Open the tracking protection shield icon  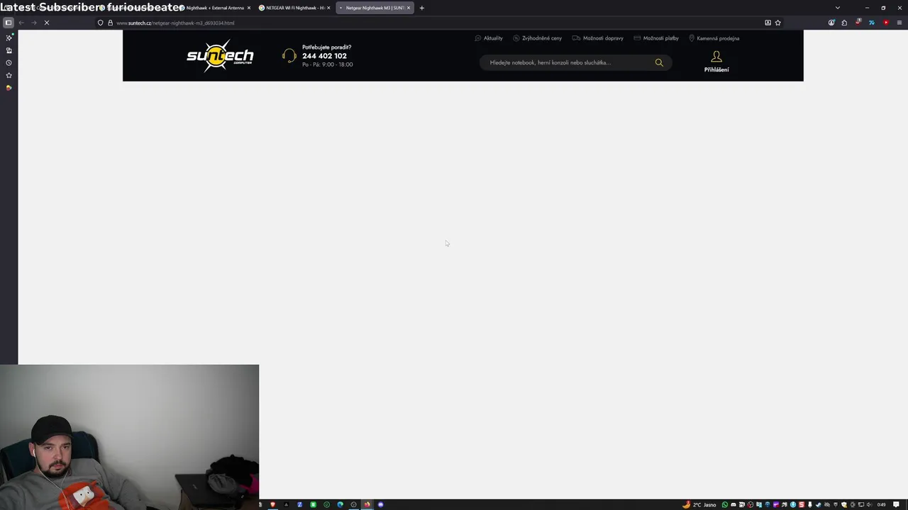tap(100, 23)
